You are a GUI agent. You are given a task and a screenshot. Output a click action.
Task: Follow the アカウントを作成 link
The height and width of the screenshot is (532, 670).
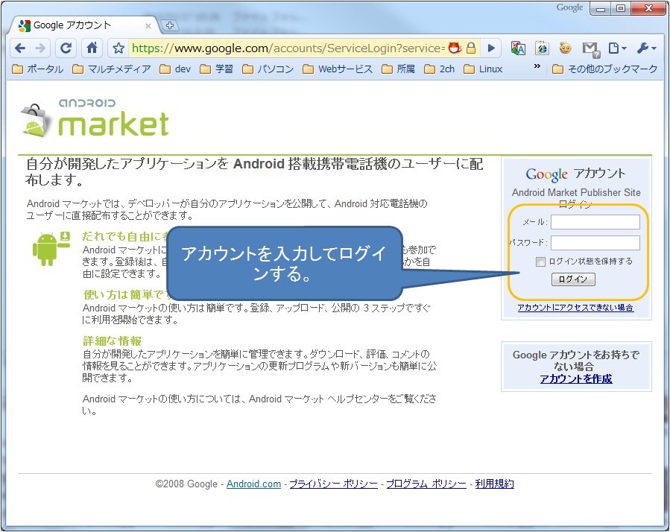(x=576, y=379)
